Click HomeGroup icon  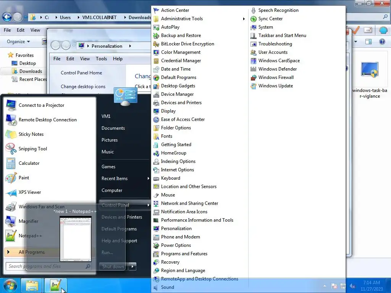coord(156,153)
